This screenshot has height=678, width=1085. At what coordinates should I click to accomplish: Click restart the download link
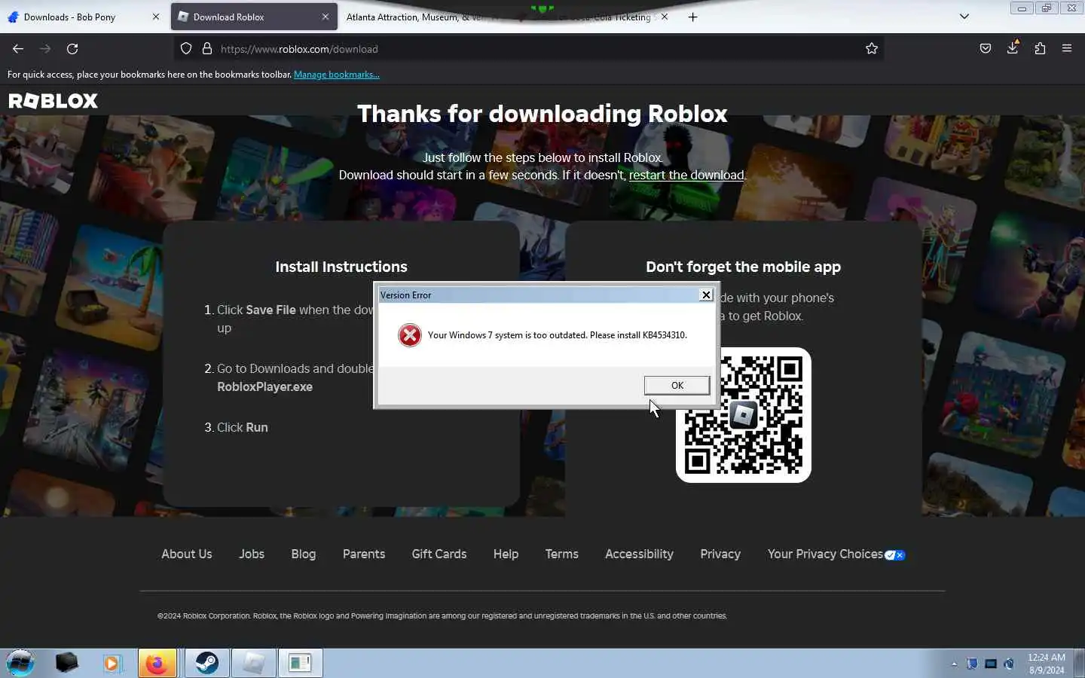click(686, 175)
